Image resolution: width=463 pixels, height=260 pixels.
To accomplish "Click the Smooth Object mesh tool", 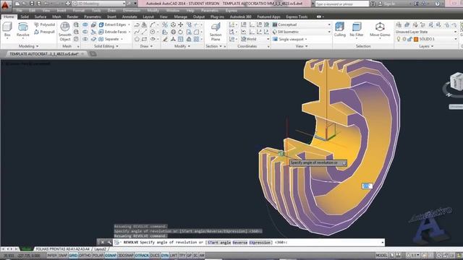I will [x=64, y=31].
